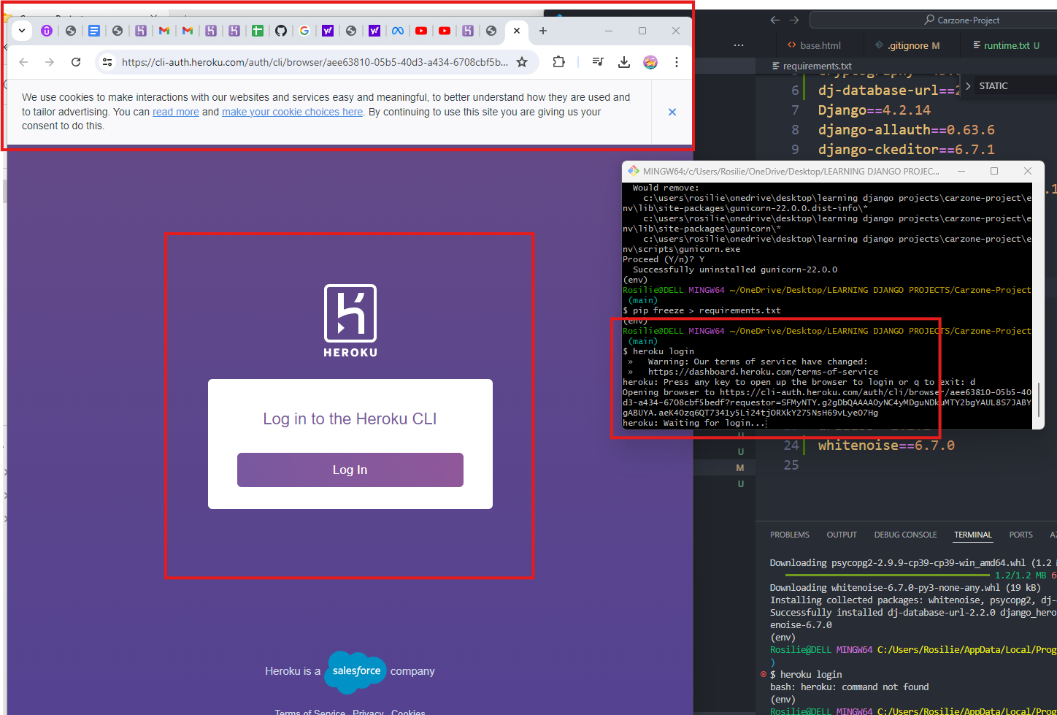Viewport: 1057px width, 715px height.
Task: Open Chrome downloads icon
Action: click(x=624, y=62)
